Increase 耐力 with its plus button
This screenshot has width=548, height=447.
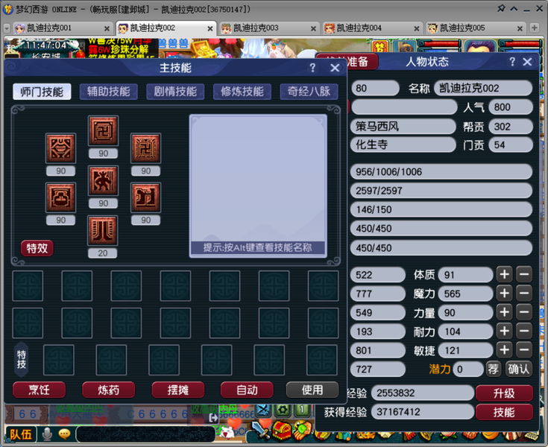[504, 331]
